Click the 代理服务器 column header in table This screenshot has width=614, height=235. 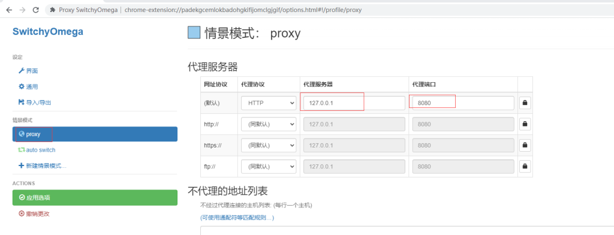coord(318,85)
